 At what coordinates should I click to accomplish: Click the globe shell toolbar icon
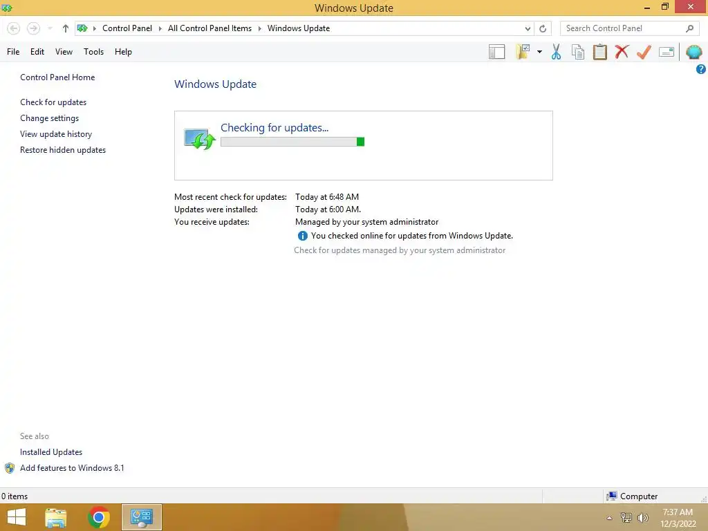(694, 52)
